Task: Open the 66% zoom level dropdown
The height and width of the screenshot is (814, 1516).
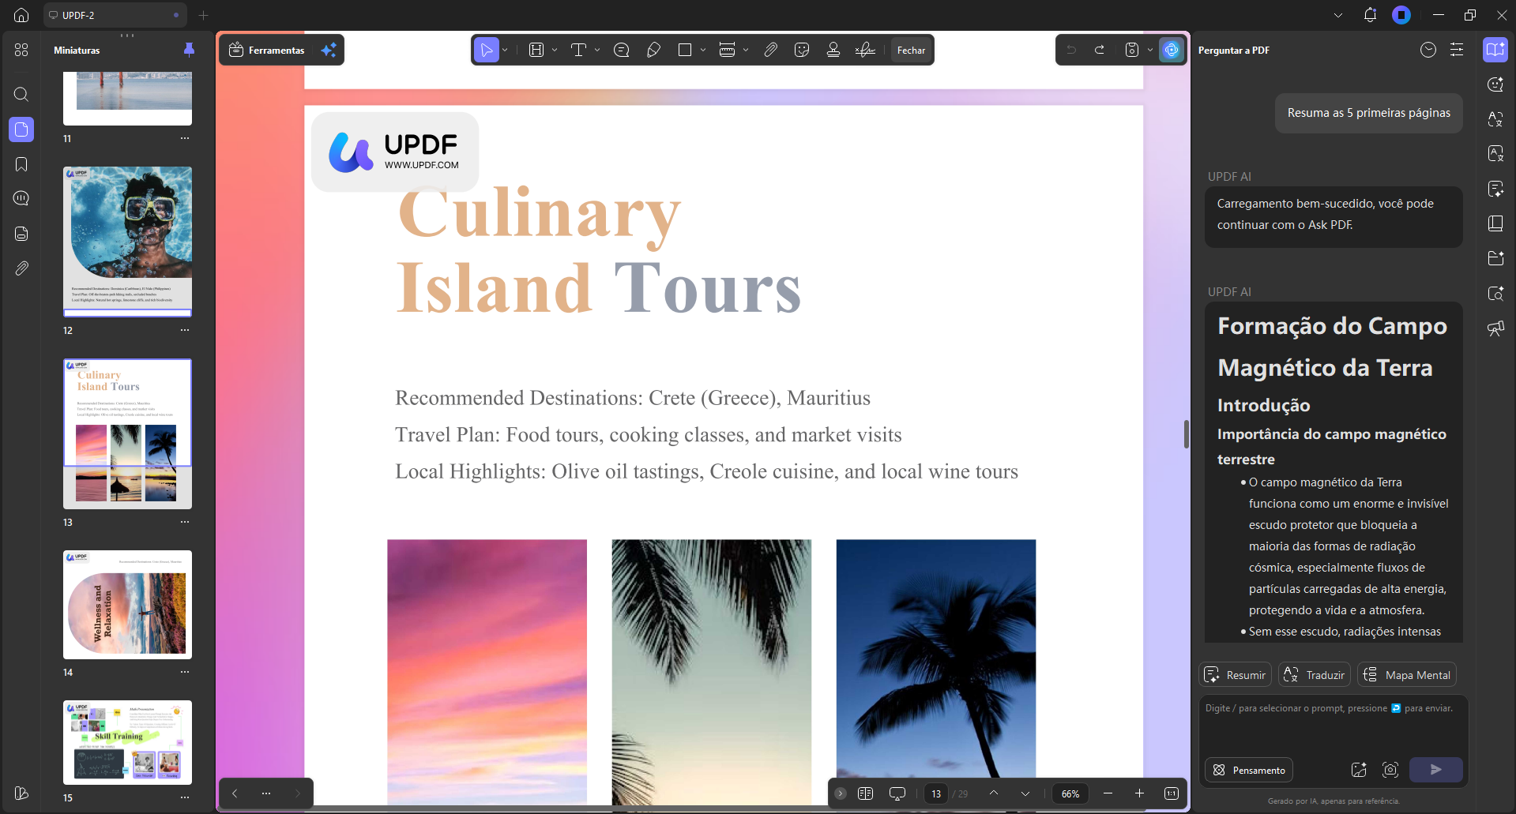Action: coord(1070,793)
